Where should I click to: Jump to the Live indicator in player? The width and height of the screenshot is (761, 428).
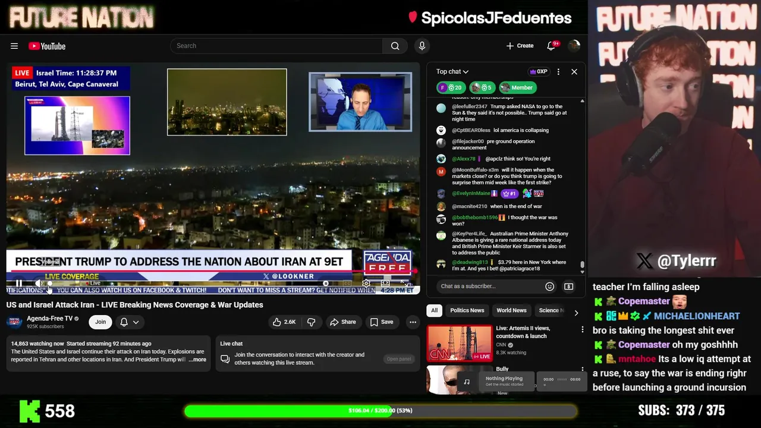[93, 284]
